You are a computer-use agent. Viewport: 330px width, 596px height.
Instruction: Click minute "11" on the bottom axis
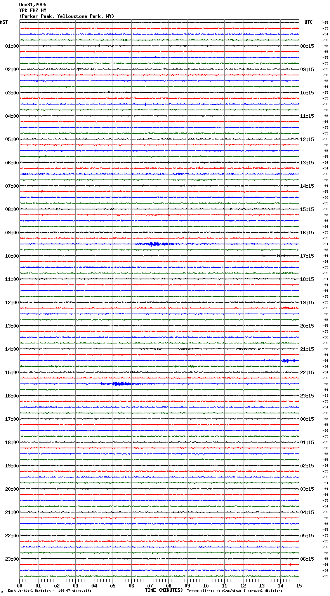click(224, 586)
